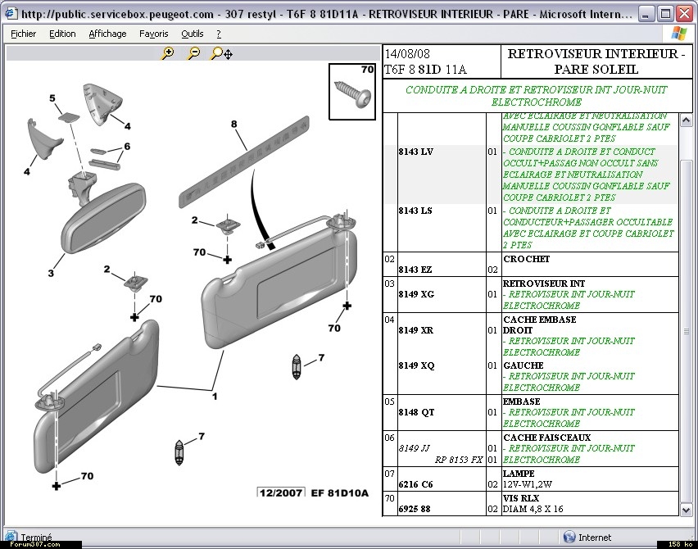This screenshot has width=698, height=549.
Task: Select the zoom and pan tool
Action: 221,53
